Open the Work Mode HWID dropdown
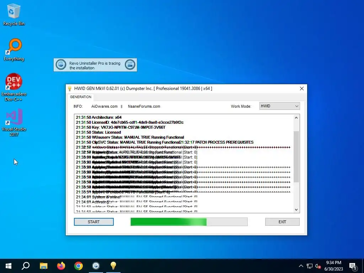The width and height of the screenshot is (364, 273). tap(279, 106)
